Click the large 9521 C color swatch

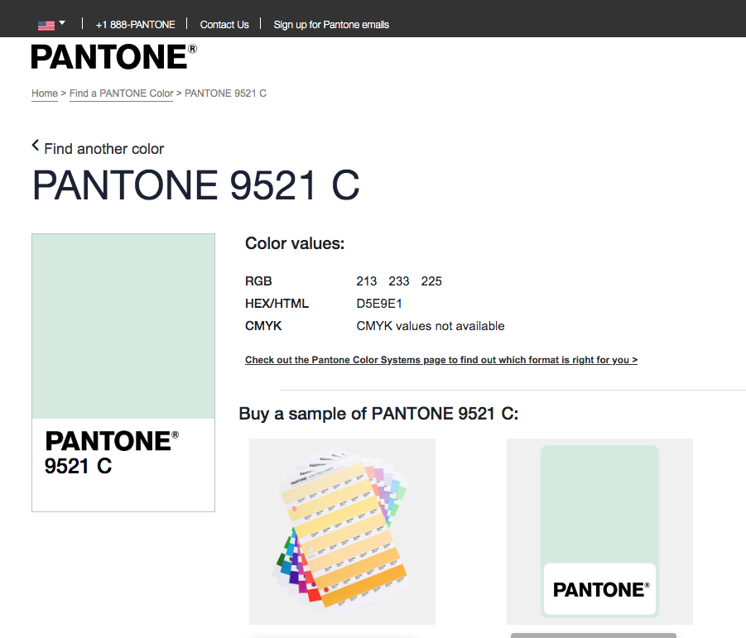click(123, 326)
